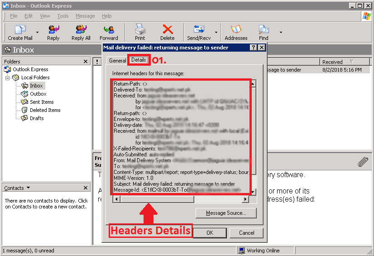
Task: Click the horizontal scrollbar thumb in headers
Action: [157, 199]
